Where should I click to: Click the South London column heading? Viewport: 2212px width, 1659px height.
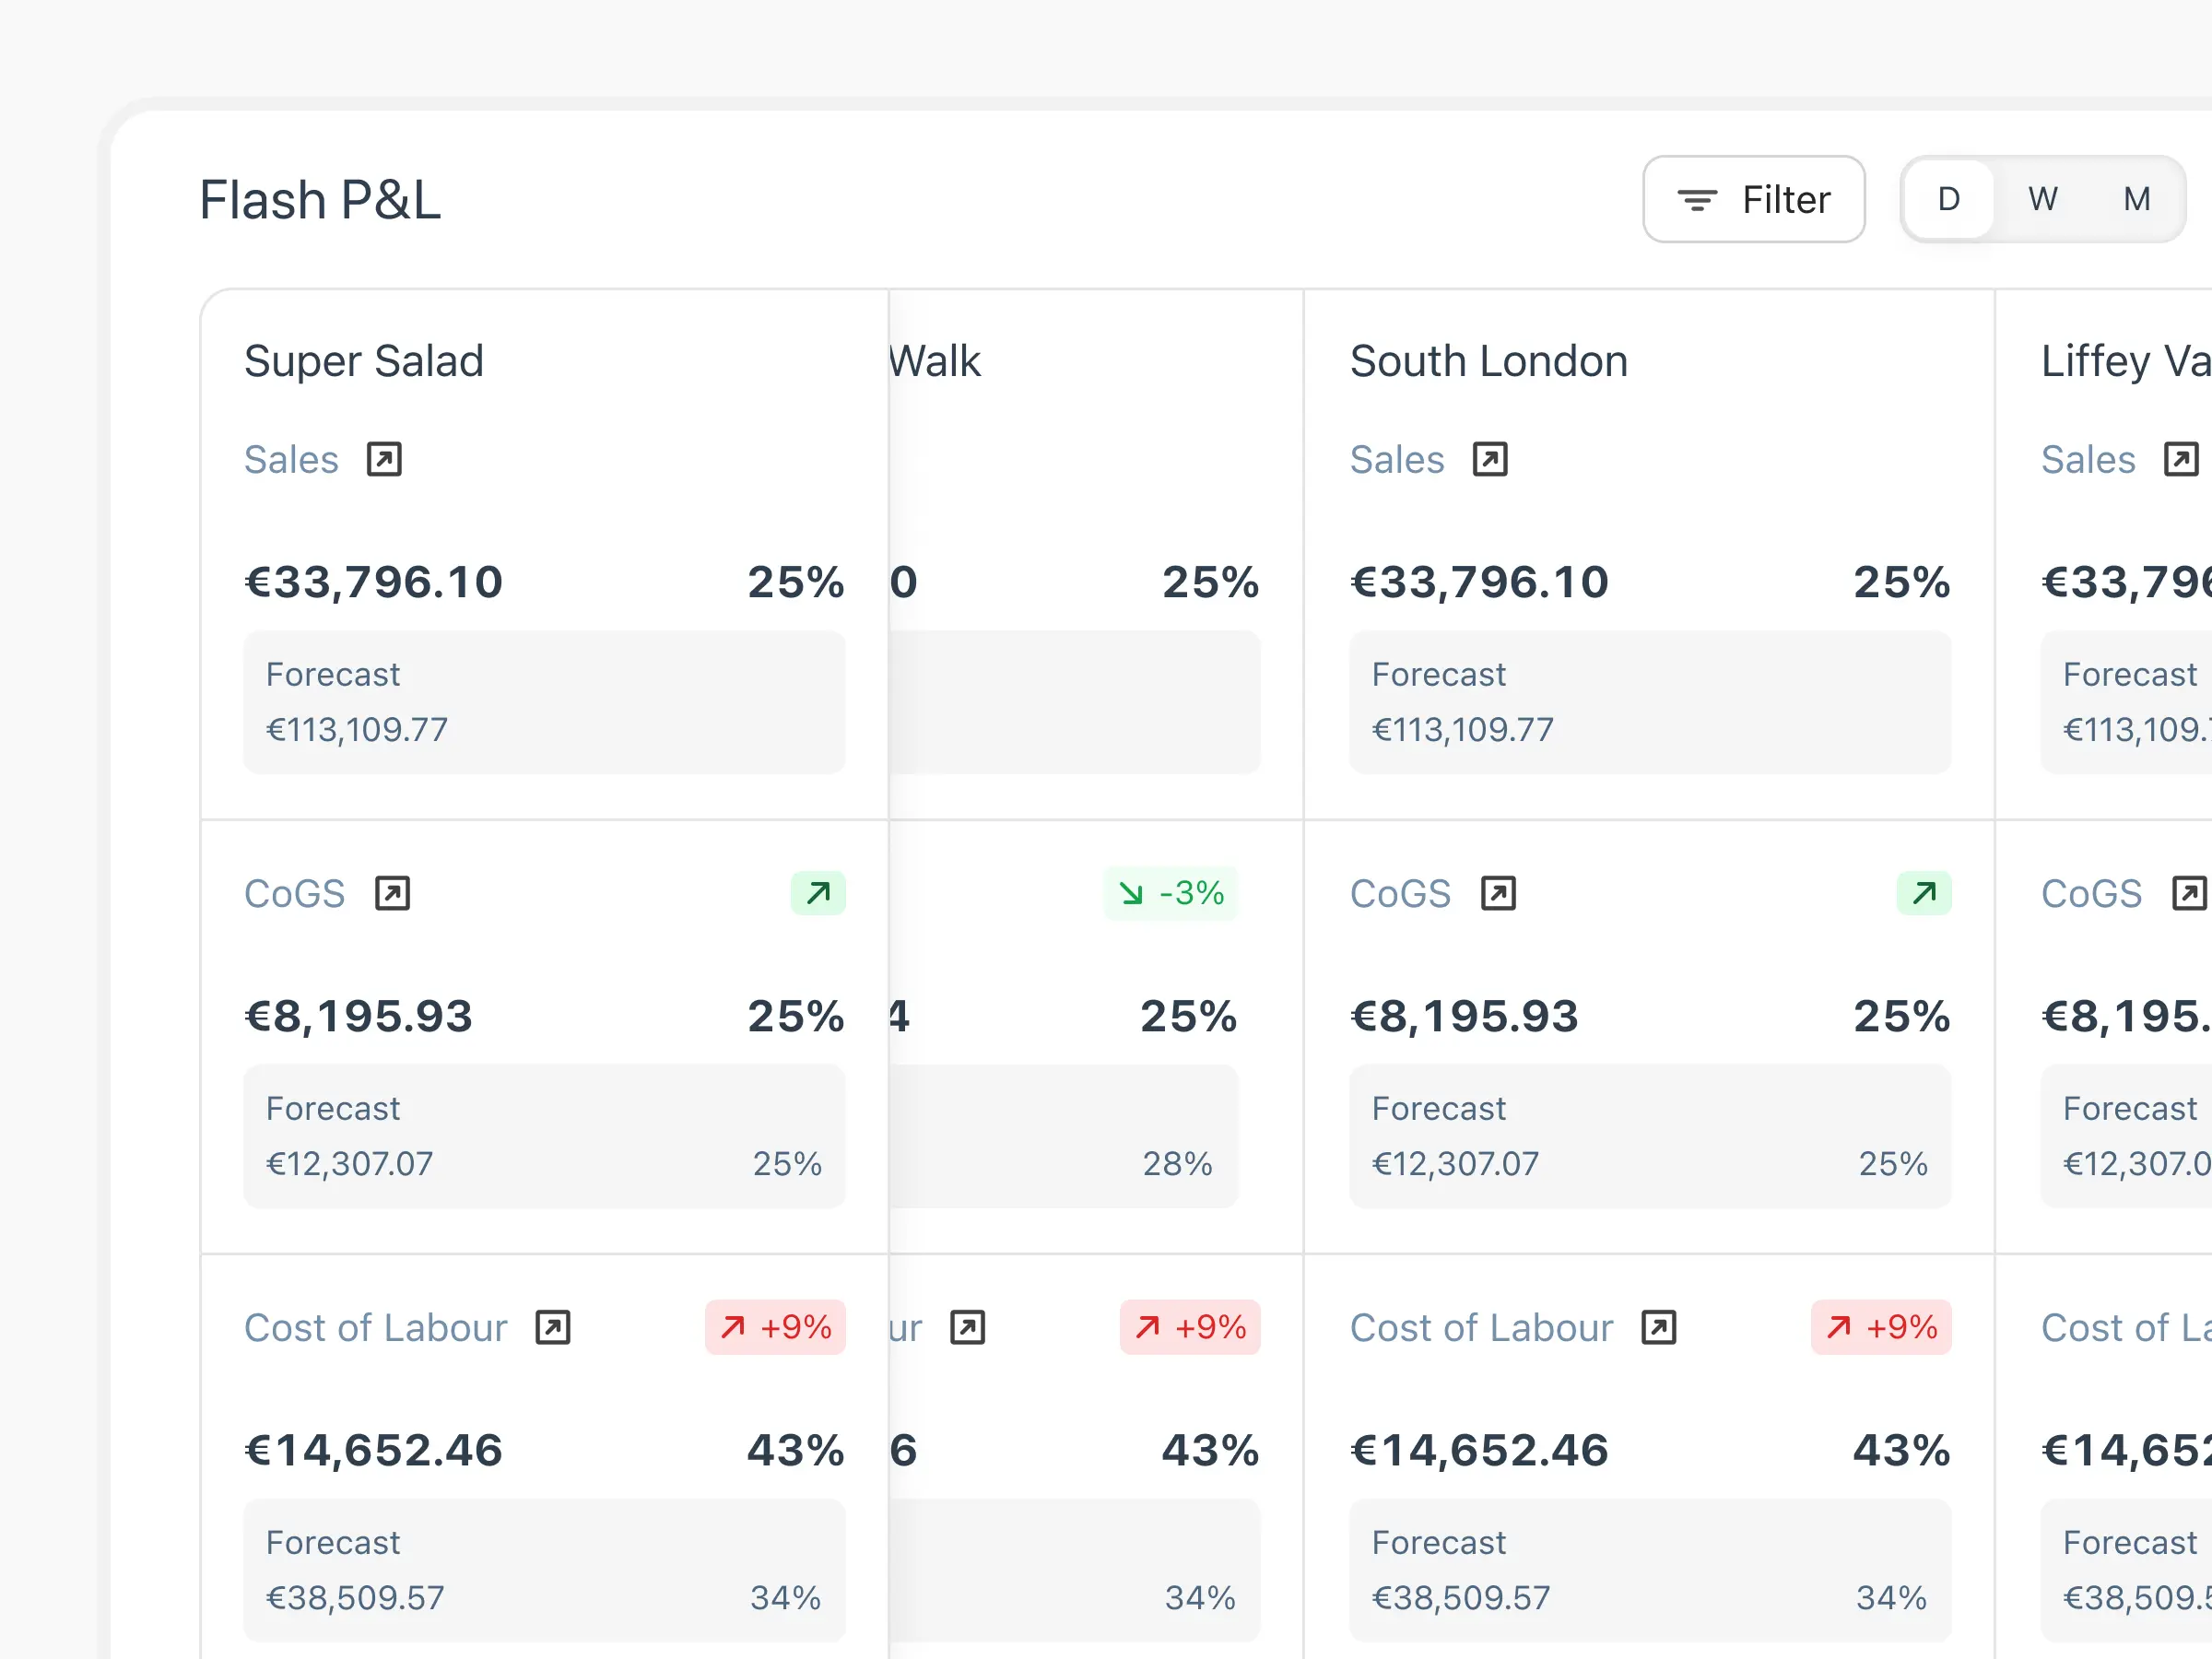pos(1489,361)
